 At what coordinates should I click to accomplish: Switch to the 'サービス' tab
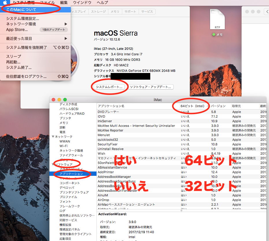point(147,12)
